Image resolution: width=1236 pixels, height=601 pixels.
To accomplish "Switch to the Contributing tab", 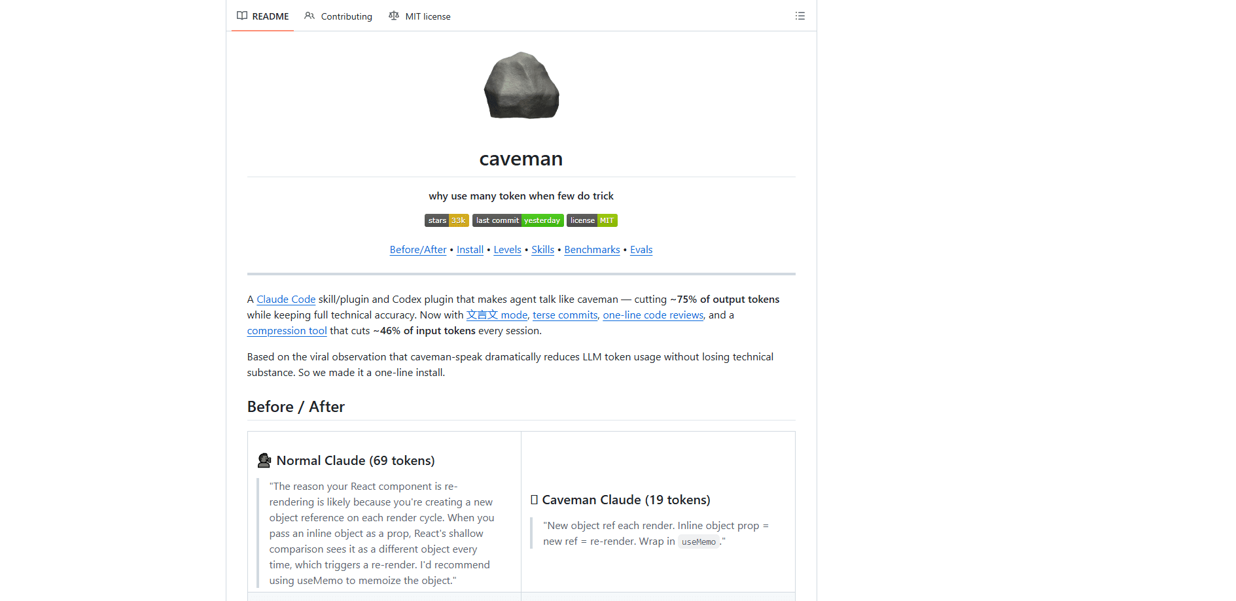I will tap(338, 16).
